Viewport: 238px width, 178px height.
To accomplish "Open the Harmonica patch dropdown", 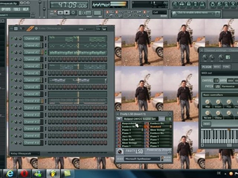I will [229, 86].
